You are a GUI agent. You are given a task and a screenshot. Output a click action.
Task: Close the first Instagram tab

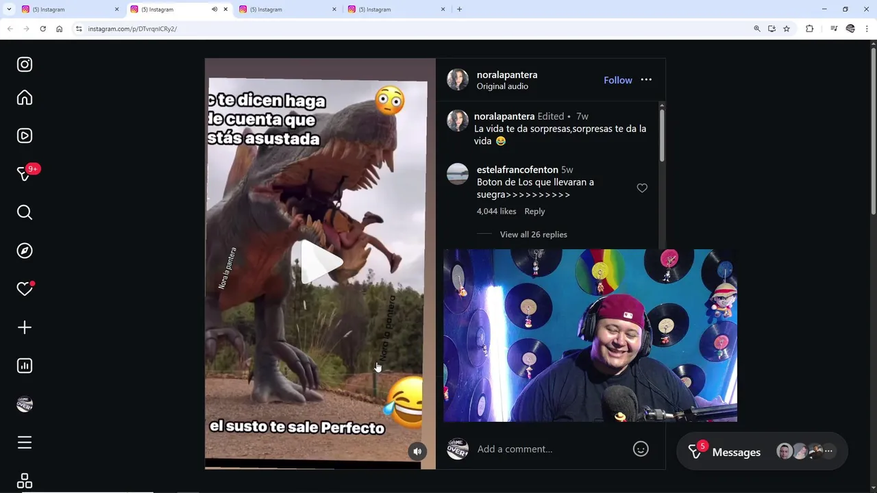[116, 10]
